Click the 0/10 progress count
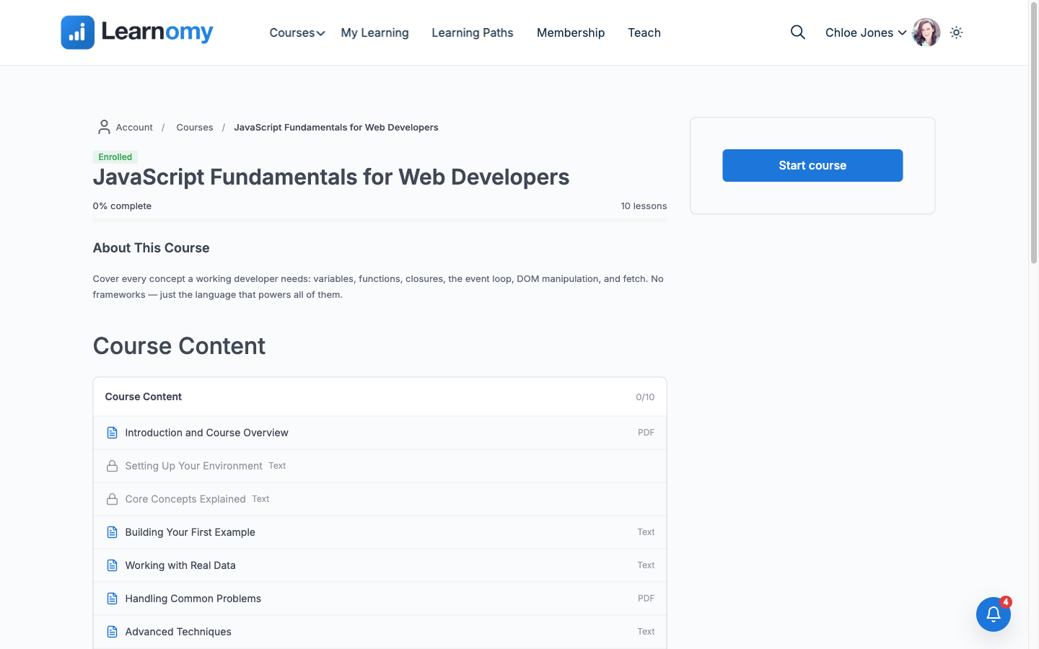Image resolution: width=1039 pixels, height=649 pixels. [645, 397]
